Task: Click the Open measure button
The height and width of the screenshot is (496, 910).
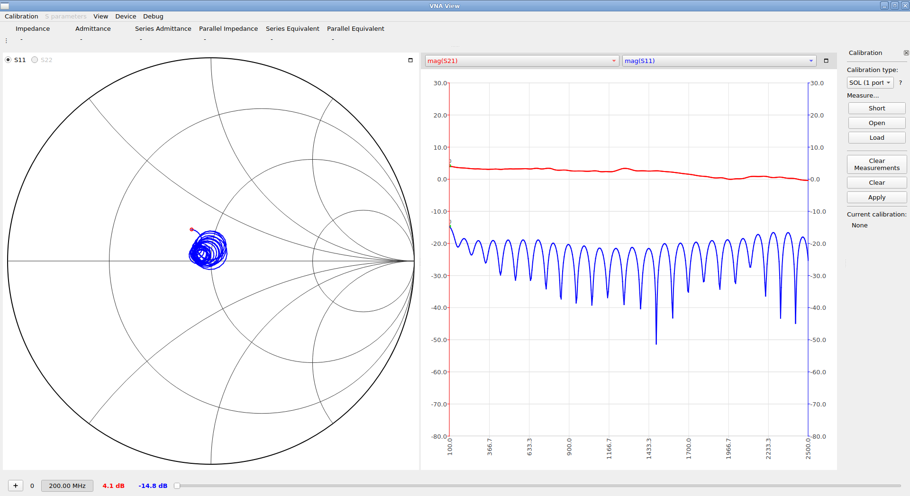Action: [876, 123]
